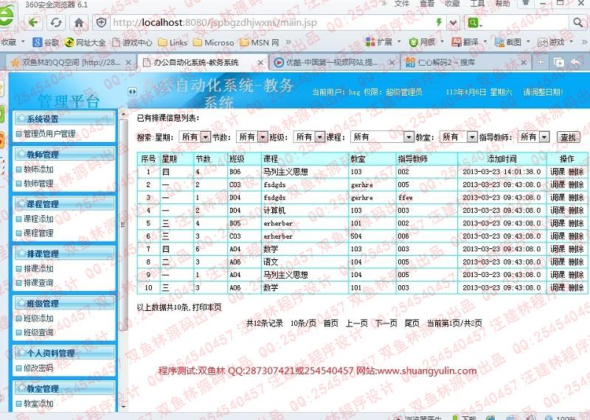Image resolution: width=590 pixels, height=420 pixels.
Task: Open the Microso bookmark folder
Action: (213, 42)
